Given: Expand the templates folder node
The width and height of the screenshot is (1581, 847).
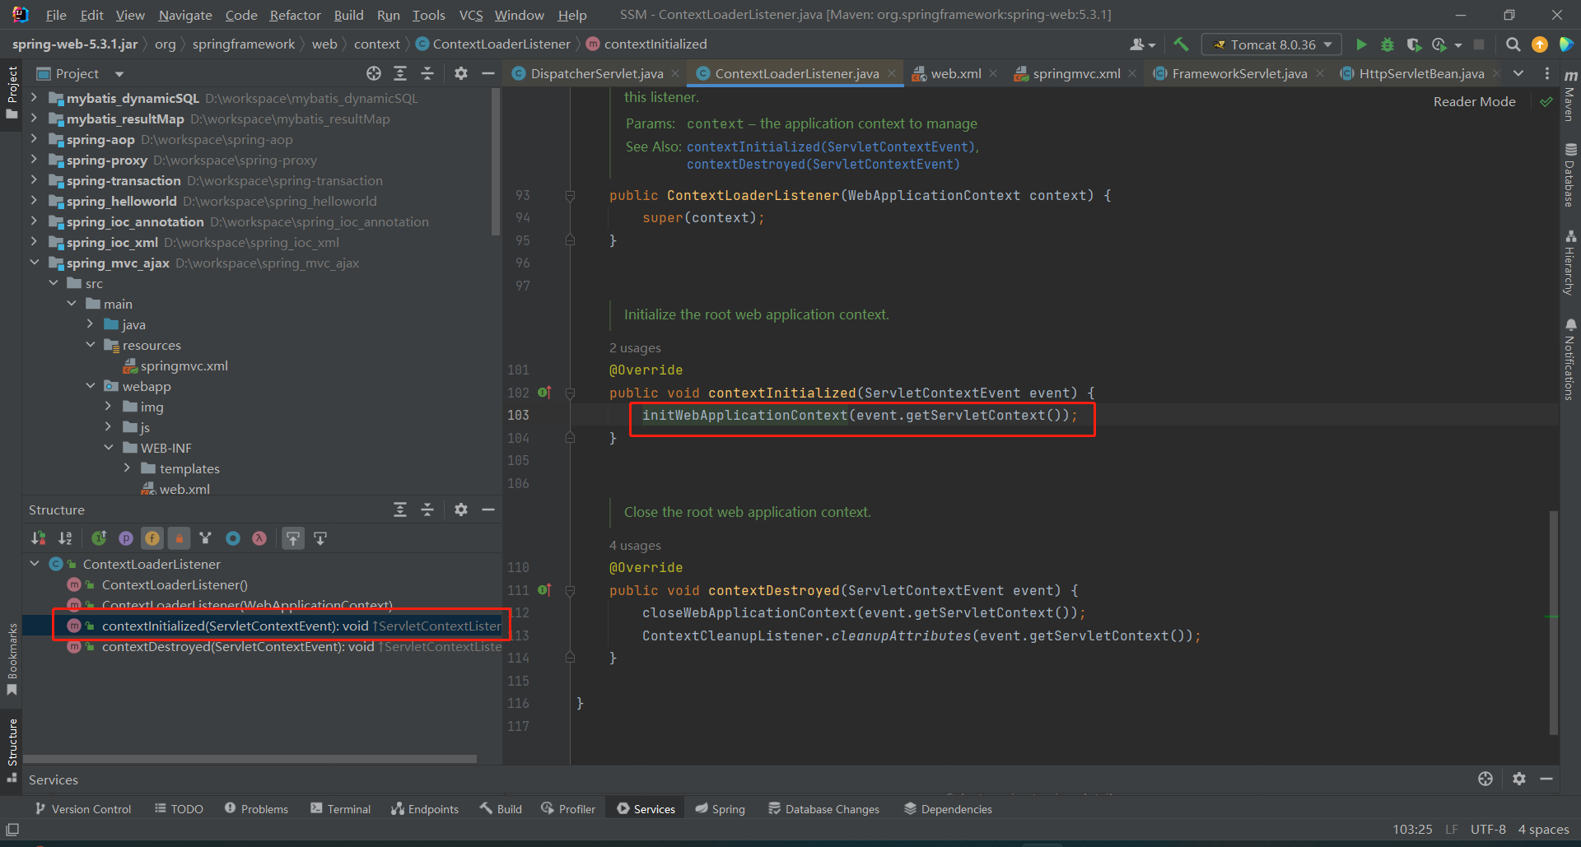Looking at the screenshot, I should tap(127, 468).
